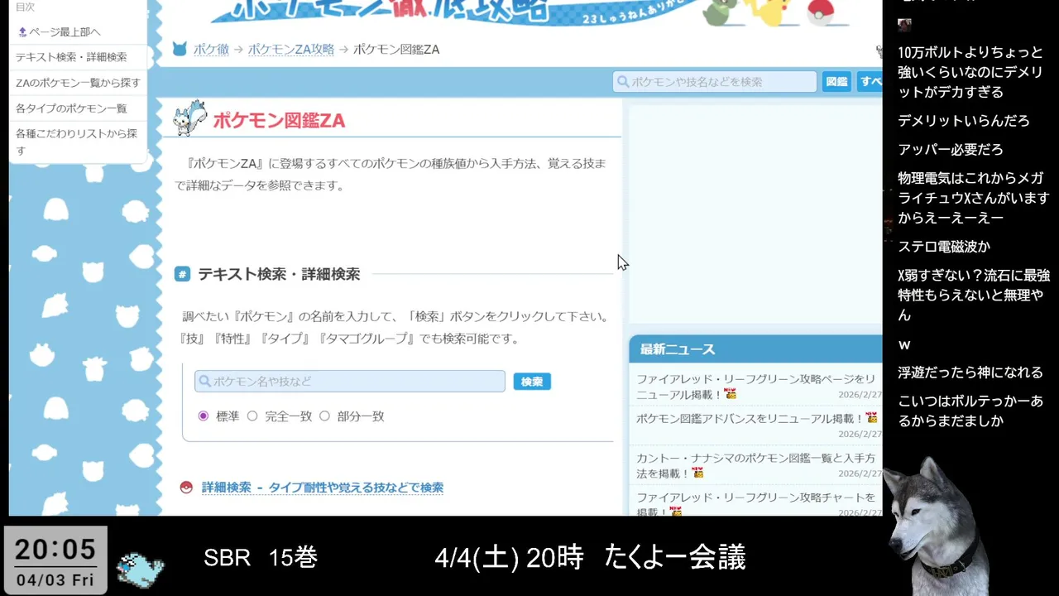Screen dimensions: 1059x596
Task: Focus the ポケモン名や技など search input
Action: [350, 382]
